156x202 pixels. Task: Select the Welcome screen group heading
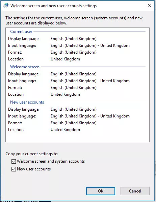coord(25,67)
